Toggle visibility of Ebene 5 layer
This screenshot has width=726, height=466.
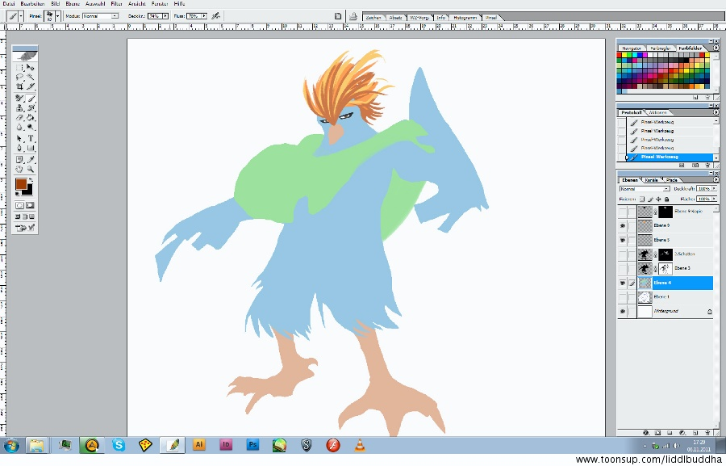[x=622, y=240]
